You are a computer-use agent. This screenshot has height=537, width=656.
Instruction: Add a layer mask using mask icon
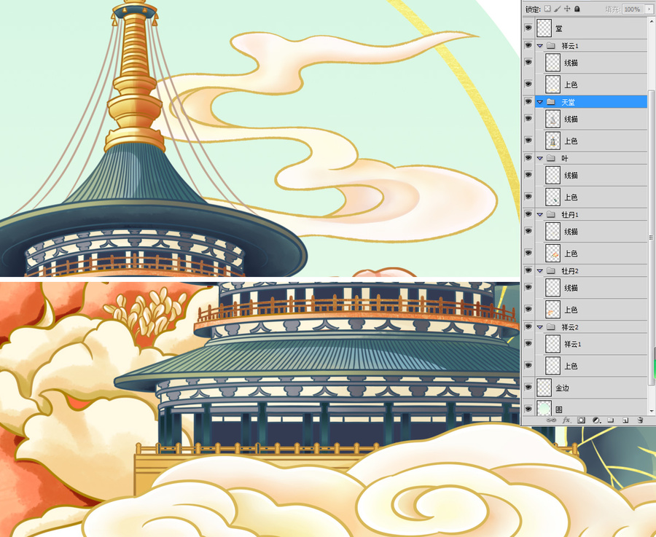click(581, 420)
